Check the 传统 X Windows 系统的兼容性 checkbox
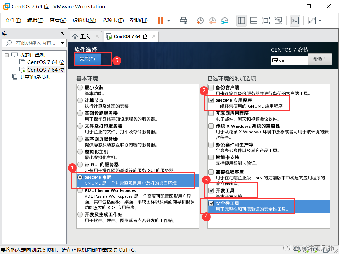339x254 pixels. [211, 126]
